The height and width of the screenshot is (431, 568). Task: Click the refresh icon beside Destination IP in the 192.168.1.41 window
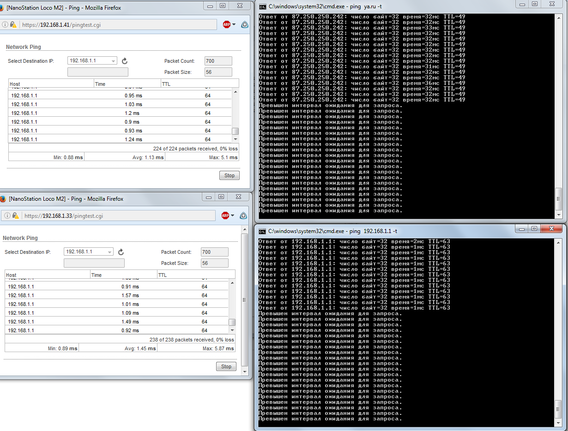coord(124,61)
